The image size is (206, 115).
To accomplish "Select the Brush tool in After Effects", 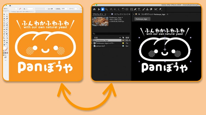I will coord(144,9).
